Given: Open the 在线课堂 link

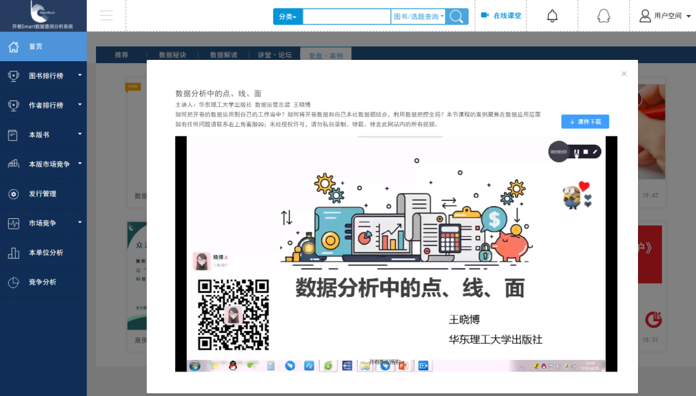Looking at the screenshot, I should (x=507, y=15).
